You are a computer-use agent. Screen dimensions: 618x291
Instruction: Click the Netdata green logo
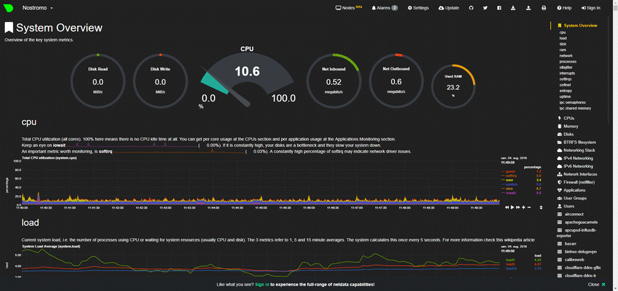(x=9, y=8)
